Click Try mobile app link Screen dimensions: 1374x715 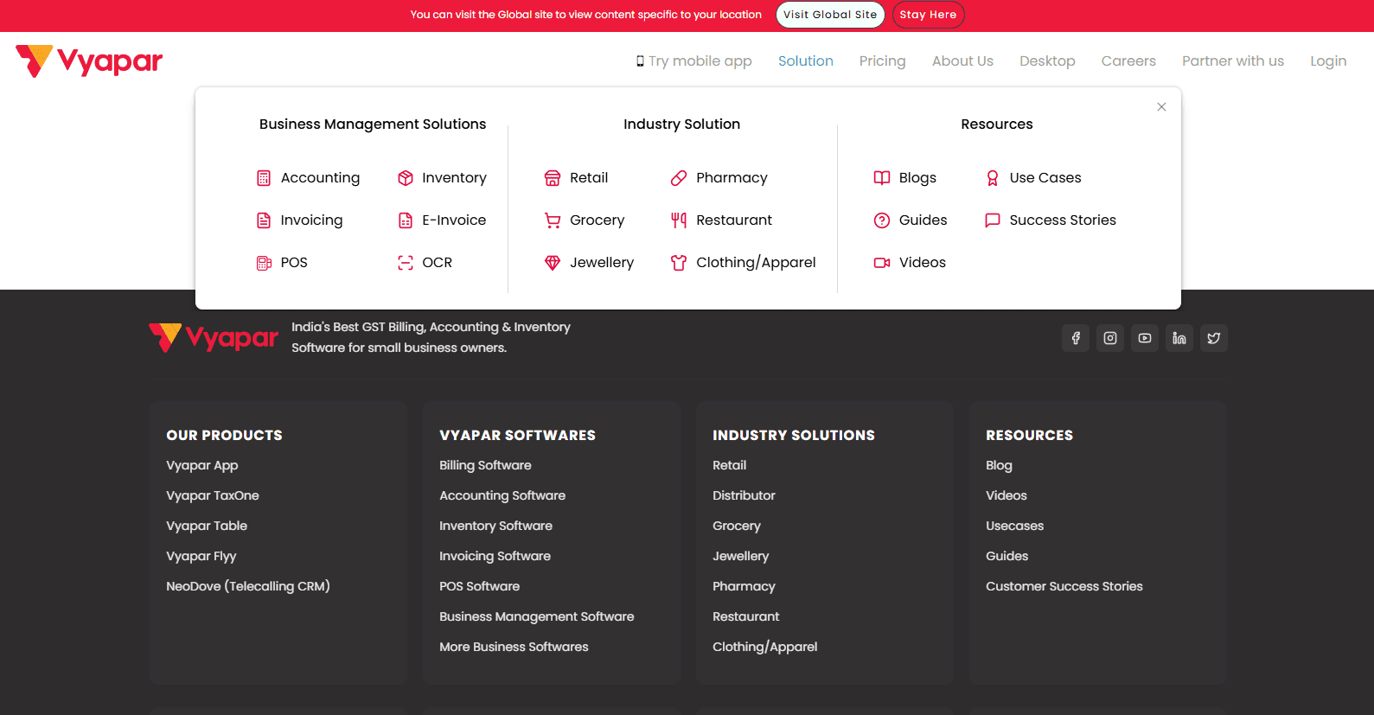[x=693, y=61]
